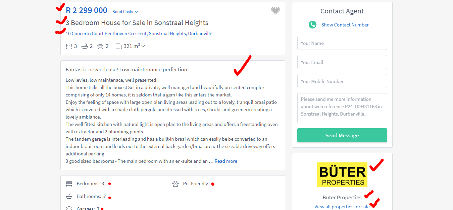453x210 pixels.
Task: Expand description with Read more
Action: [226, 161]
